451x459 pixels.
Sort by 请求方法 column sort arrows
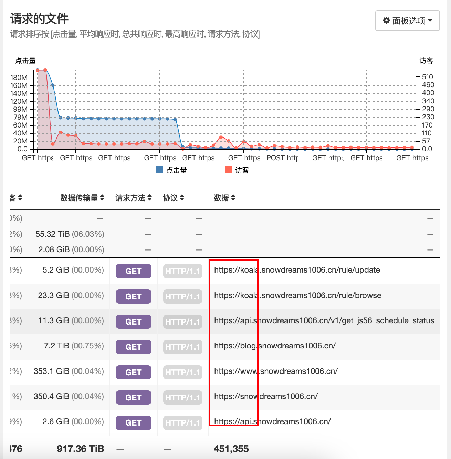[149, 197]
